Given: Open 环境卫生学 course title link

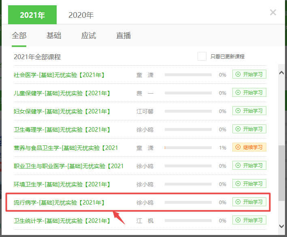Looking at the screenshot, I should point(62,184).
